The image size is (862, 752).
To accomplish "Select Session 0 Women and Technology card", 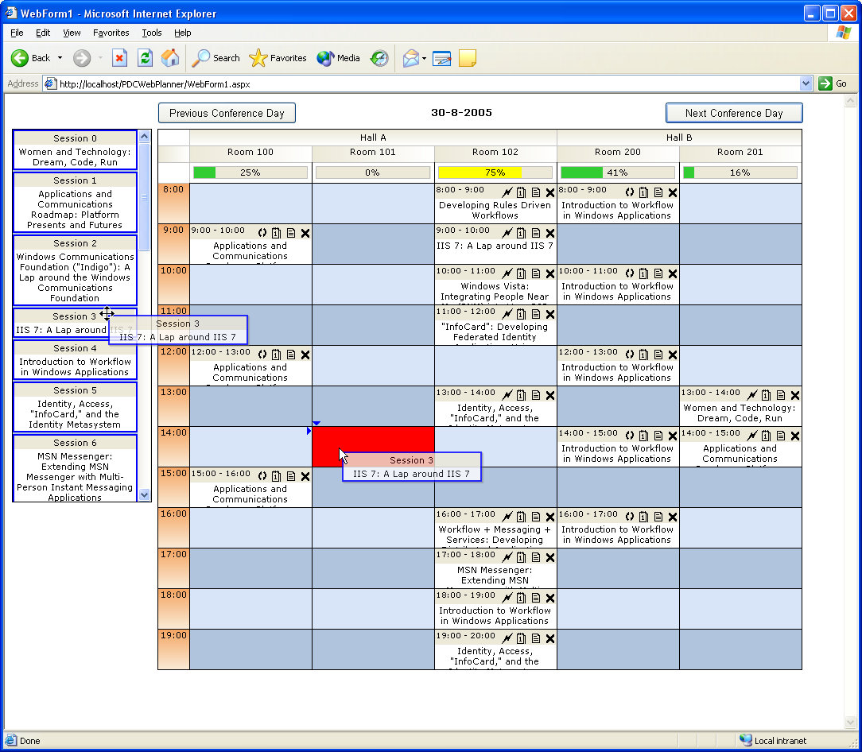I will tap(75, 149).
